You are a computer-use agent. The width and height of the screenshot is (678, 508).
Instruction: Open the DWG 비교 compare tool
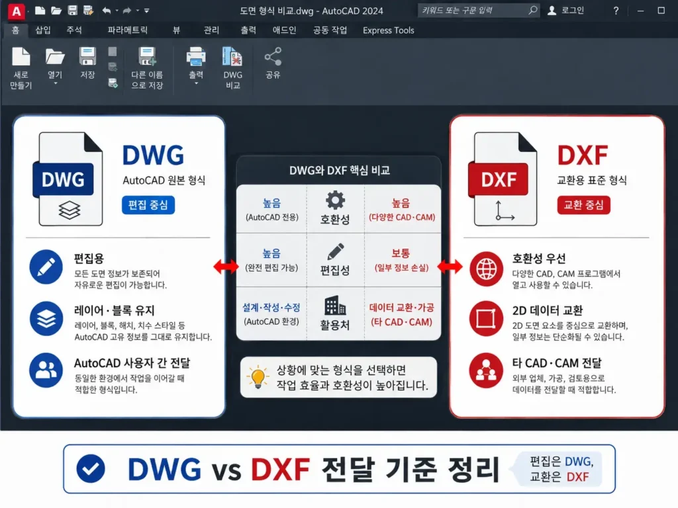(x=232, y=57)
